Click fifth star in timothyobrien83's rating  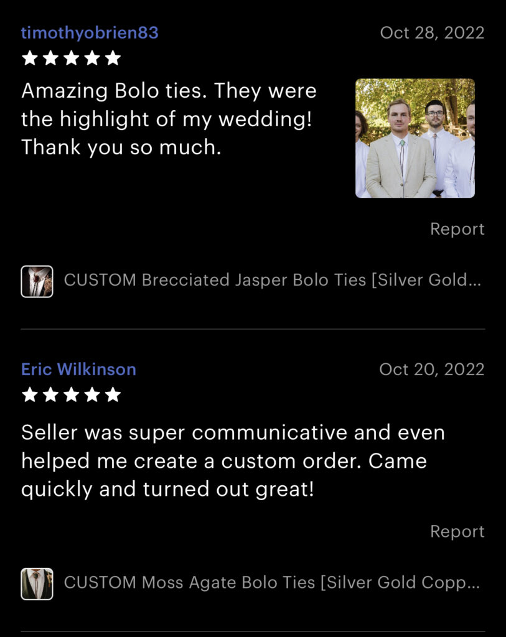point(113,58)
